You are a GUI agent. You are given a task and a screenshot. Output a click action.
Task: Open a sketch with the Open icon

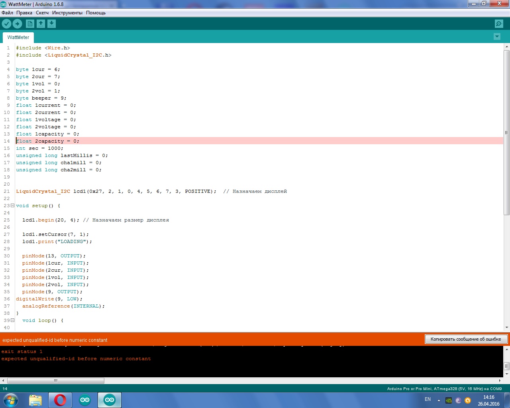41,24
